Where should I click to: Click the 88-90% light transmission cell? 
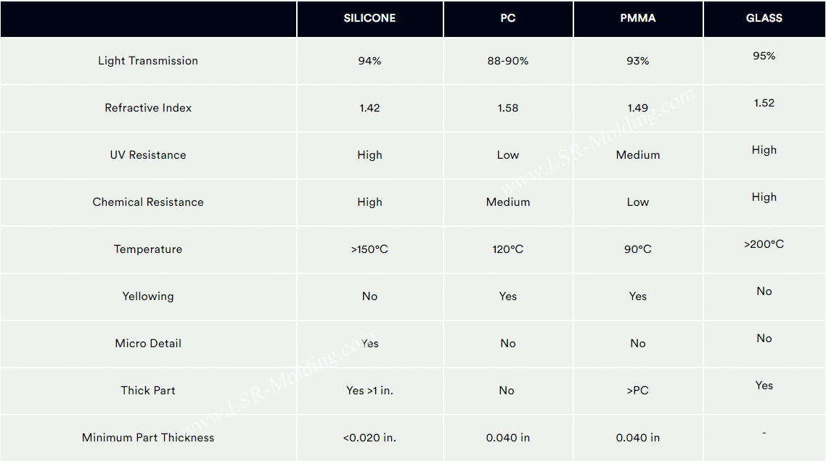[508, 61]
